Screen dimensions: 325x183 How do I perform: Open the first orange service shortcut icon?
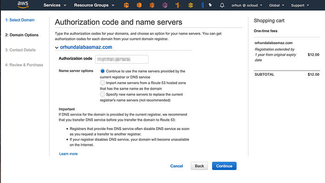click(x=126, y=5)
